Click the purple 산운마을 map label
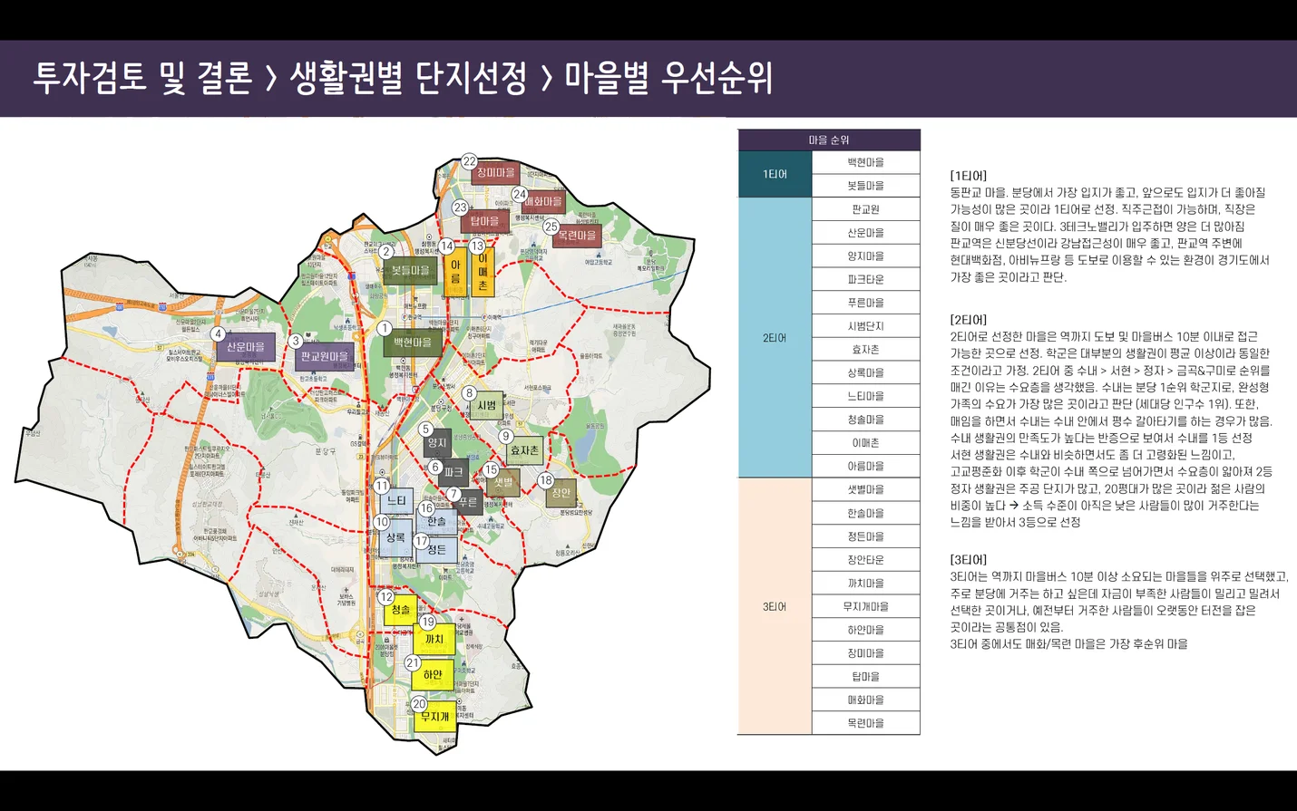Viewport: 1297px width, 811px height. click(x=246, y=347)
